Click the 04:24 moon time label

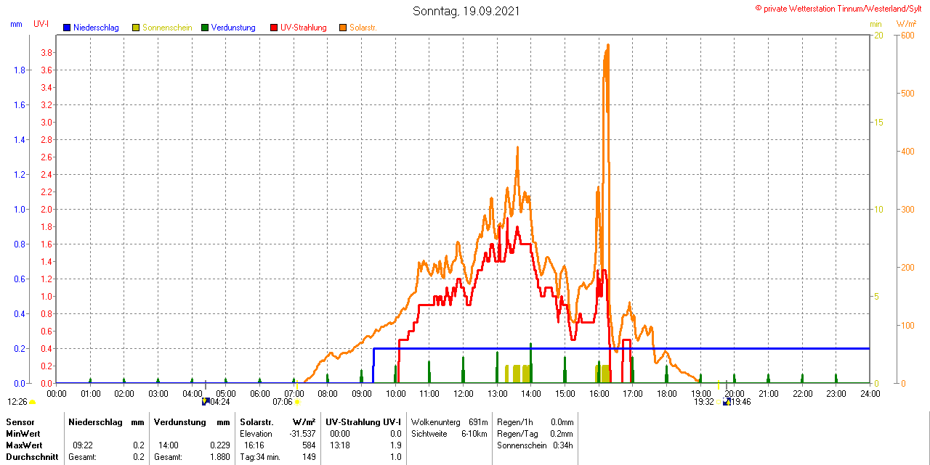pyautogui.click(x=219, y=401)
